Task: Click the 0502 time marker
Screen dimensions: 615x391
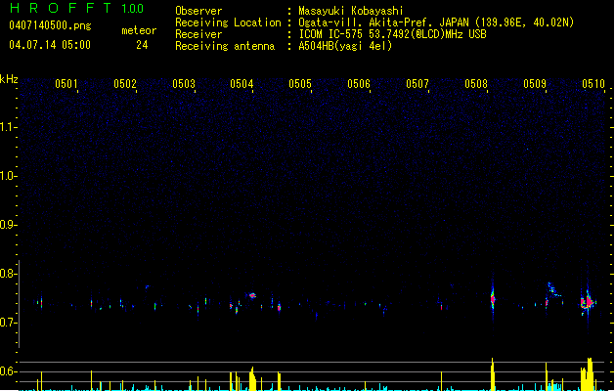Action: [x=125, y=84]
